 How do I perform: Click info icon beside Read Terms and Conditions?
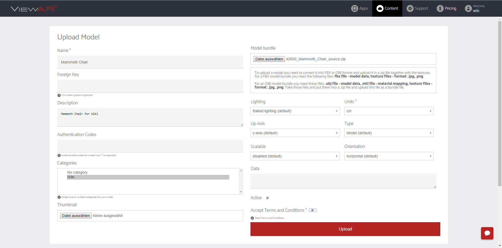pos(252,218)
